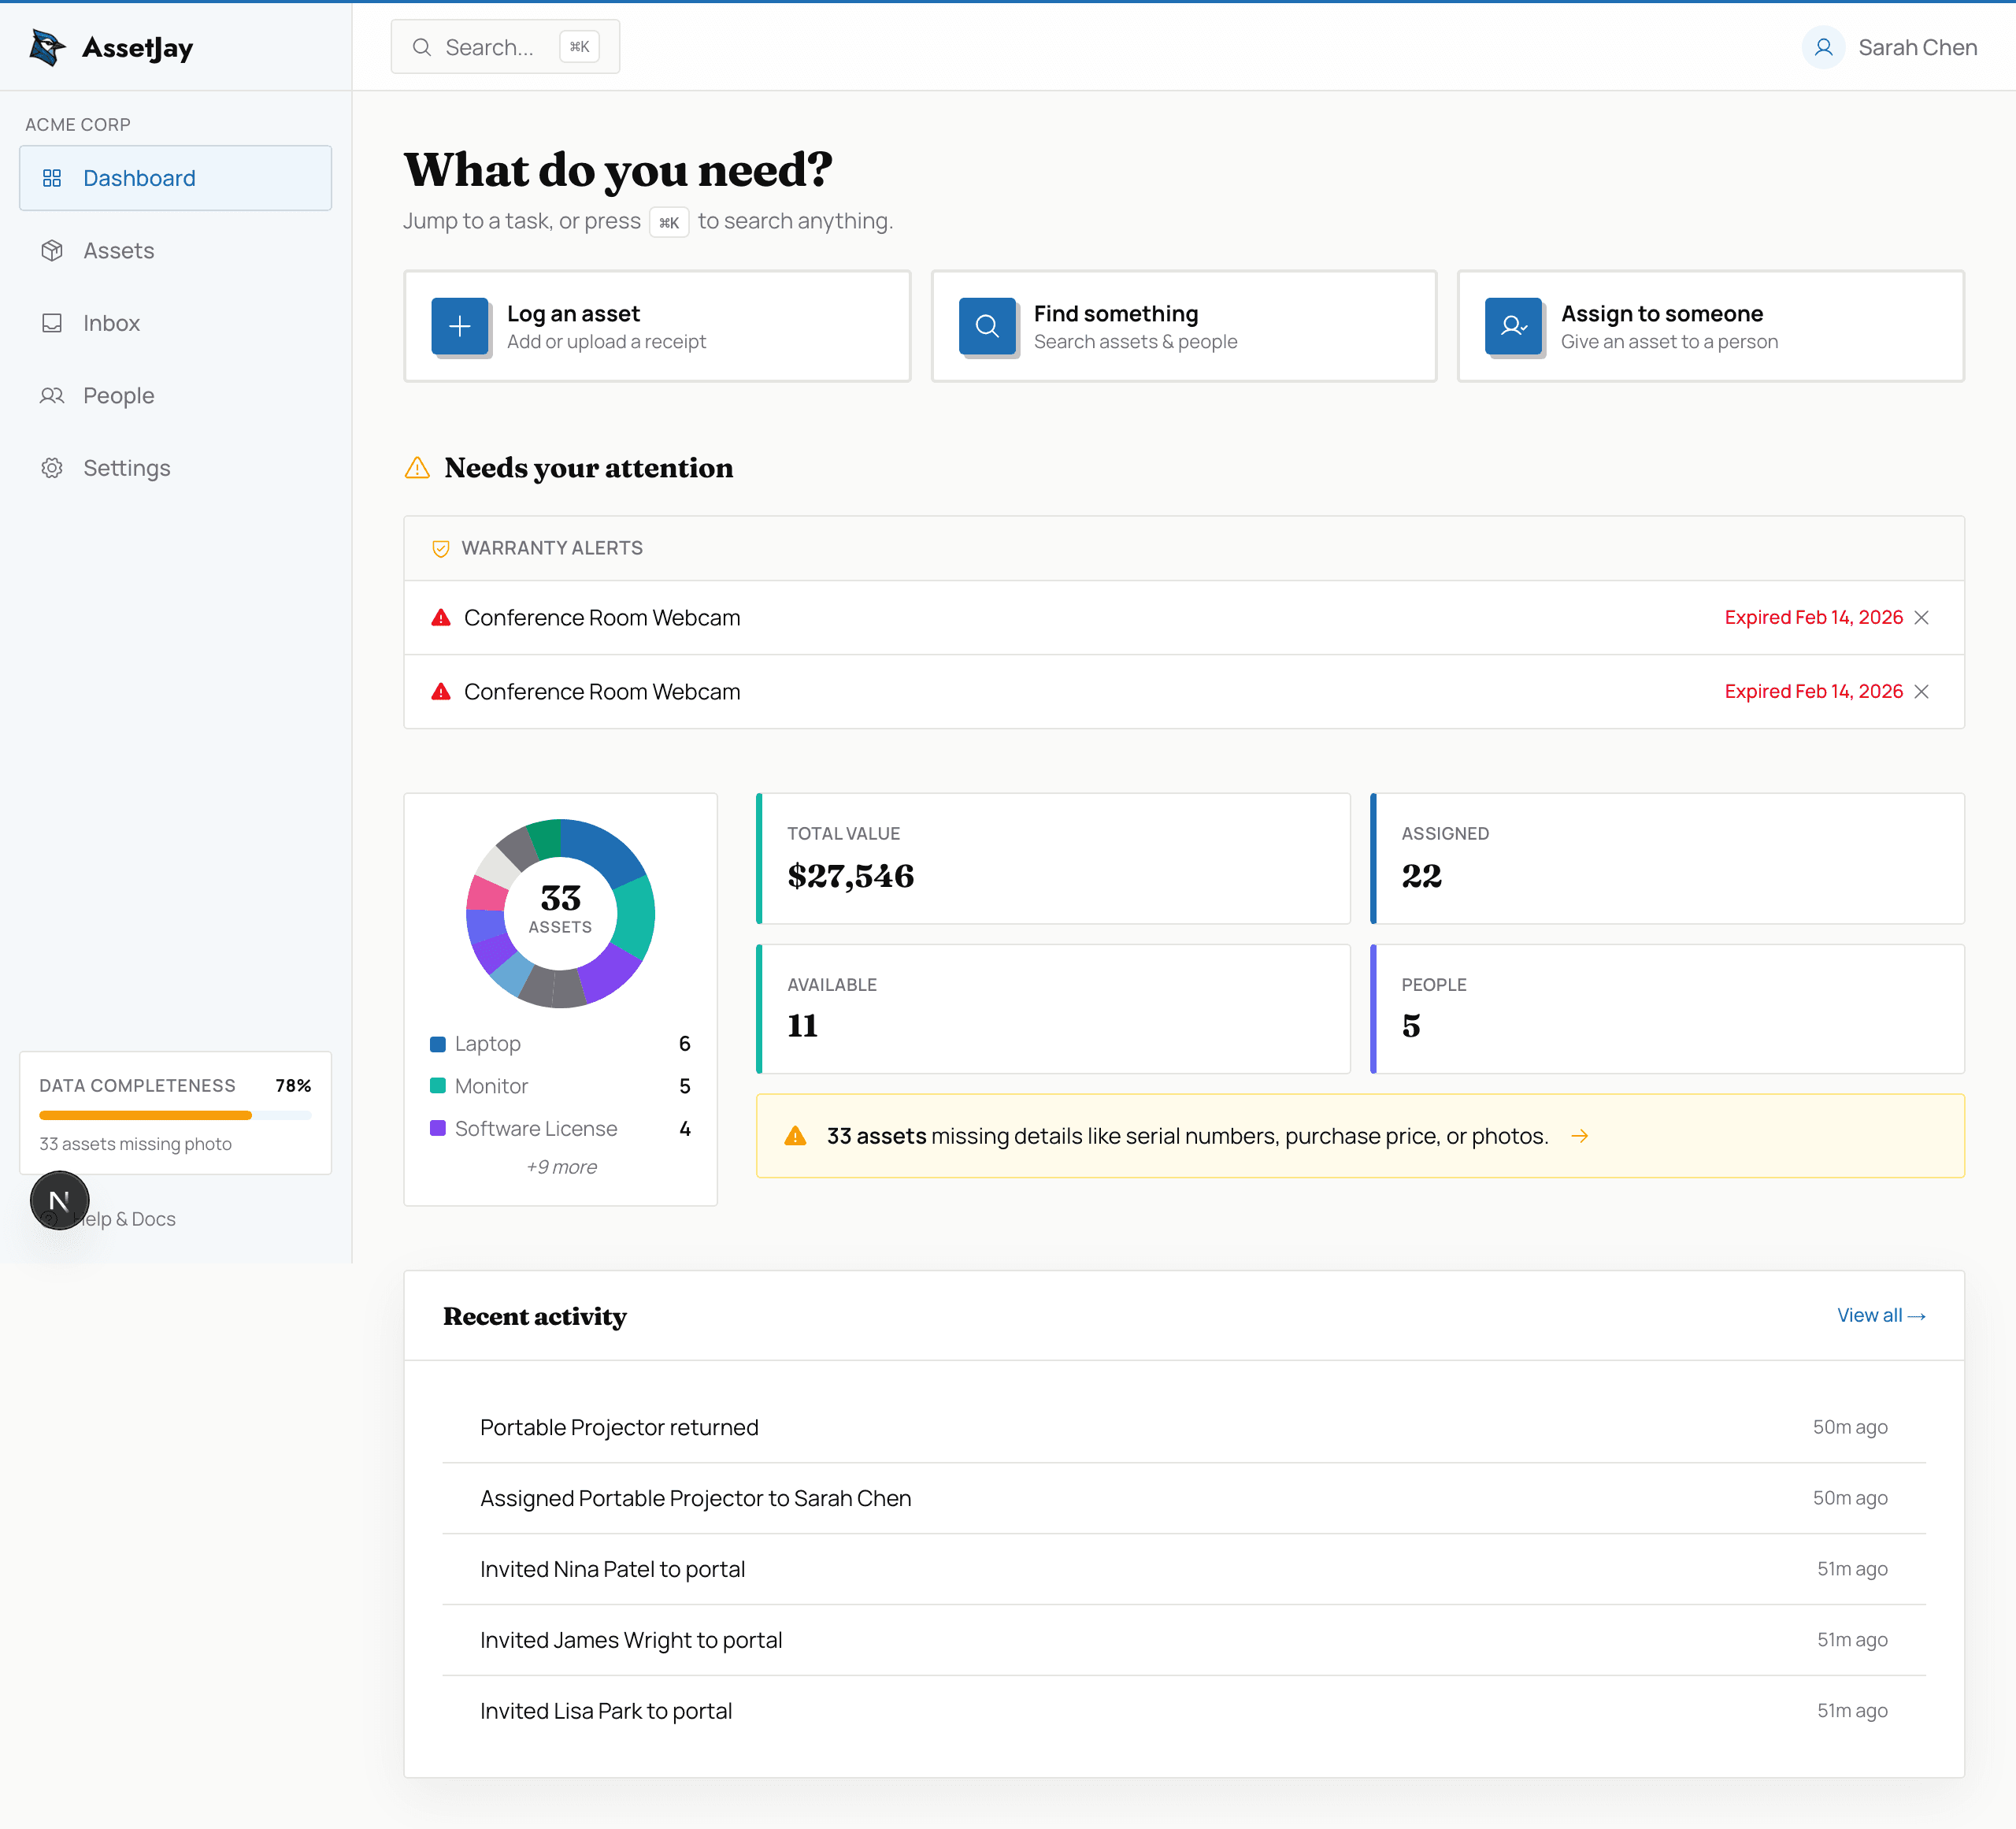Image resolution: width=2016 pixels, height=1829 pixels.
Task: Click the warning triangle beside Needs your attention
Action: (x=416, y=467)
